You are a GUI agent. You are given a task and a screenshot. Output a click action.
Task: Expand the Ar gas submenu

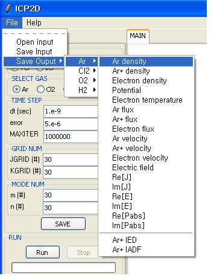point(82,61)
